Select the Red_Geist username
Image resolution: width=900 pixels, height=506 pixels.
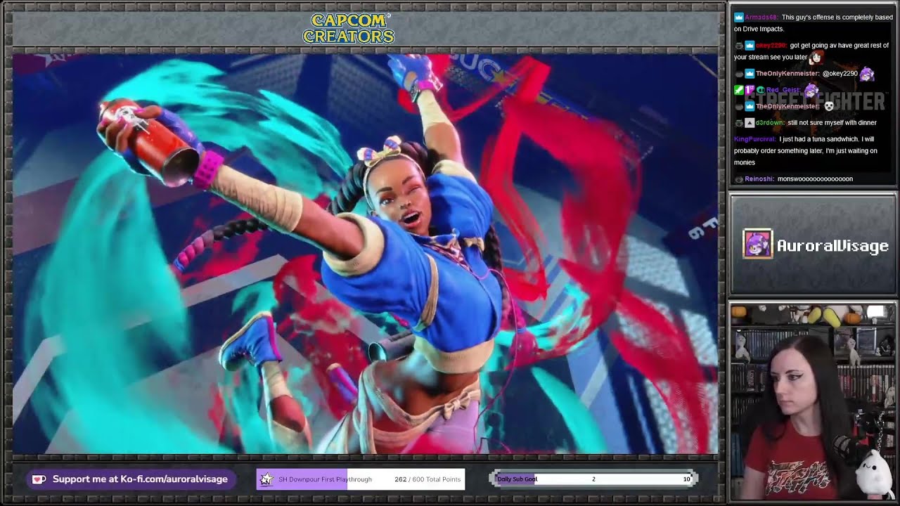pyautogui.click(x=783, y=90)
